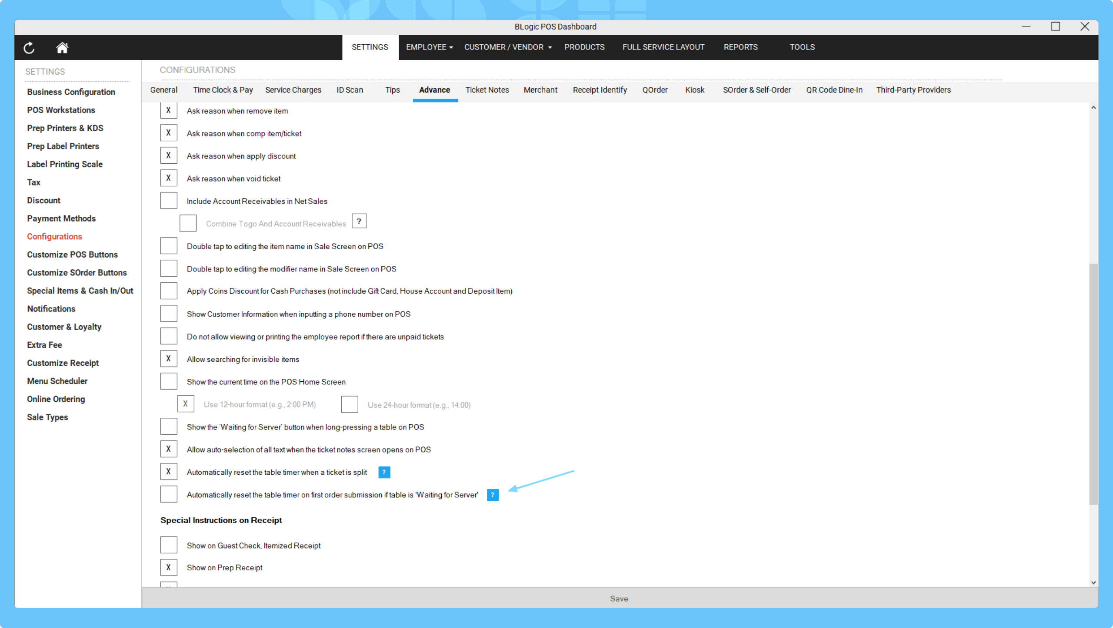The image size is (1113, 628).
Task: Switch to Service Charges tab
Action: point(293,90)
